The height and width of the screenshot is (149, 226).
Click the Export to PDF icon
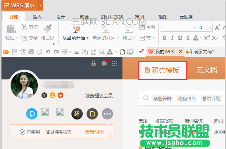[23, 52]
